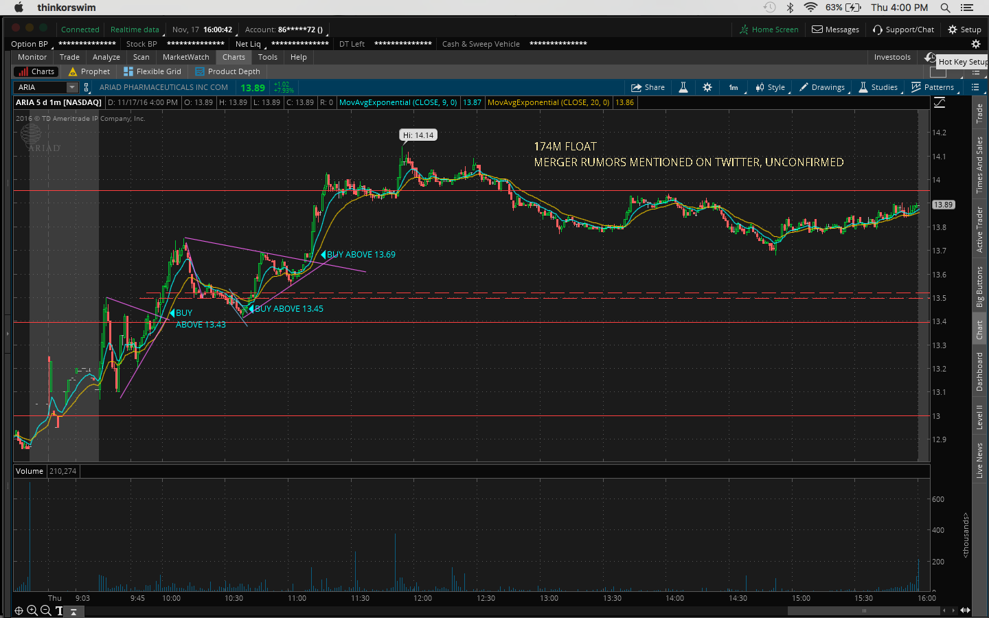Image resolution: width=989 pixels, height=618 pixels.
Task: Click the beaker icon next to Share
Action: tap(683, 87)
